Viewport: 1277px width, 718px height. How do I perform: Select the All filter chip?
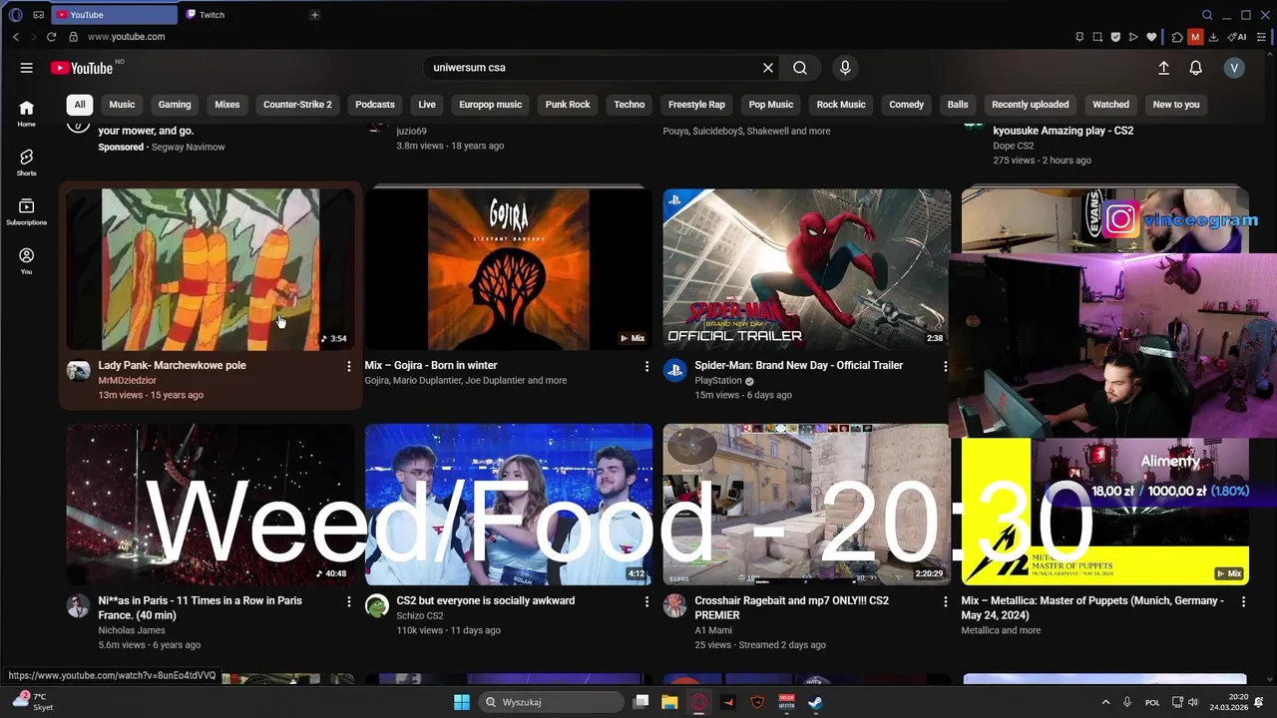pos(80,104)
